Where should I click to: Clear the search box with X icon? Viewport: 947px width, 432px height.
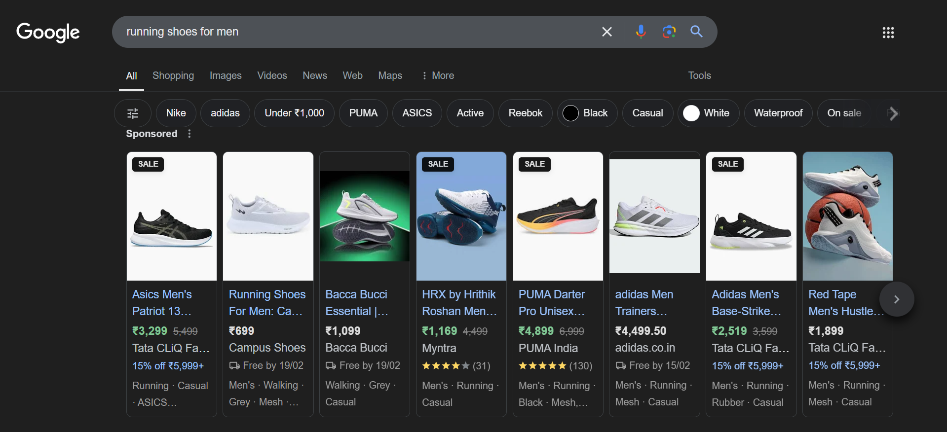coord(607,32)
